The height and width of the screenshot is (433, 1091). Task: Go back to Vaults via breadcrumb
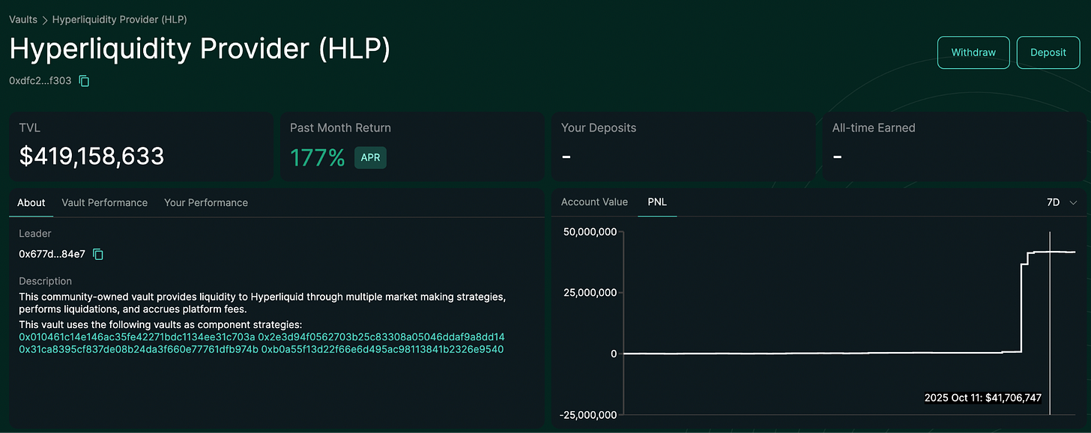(x=23, y=19)
